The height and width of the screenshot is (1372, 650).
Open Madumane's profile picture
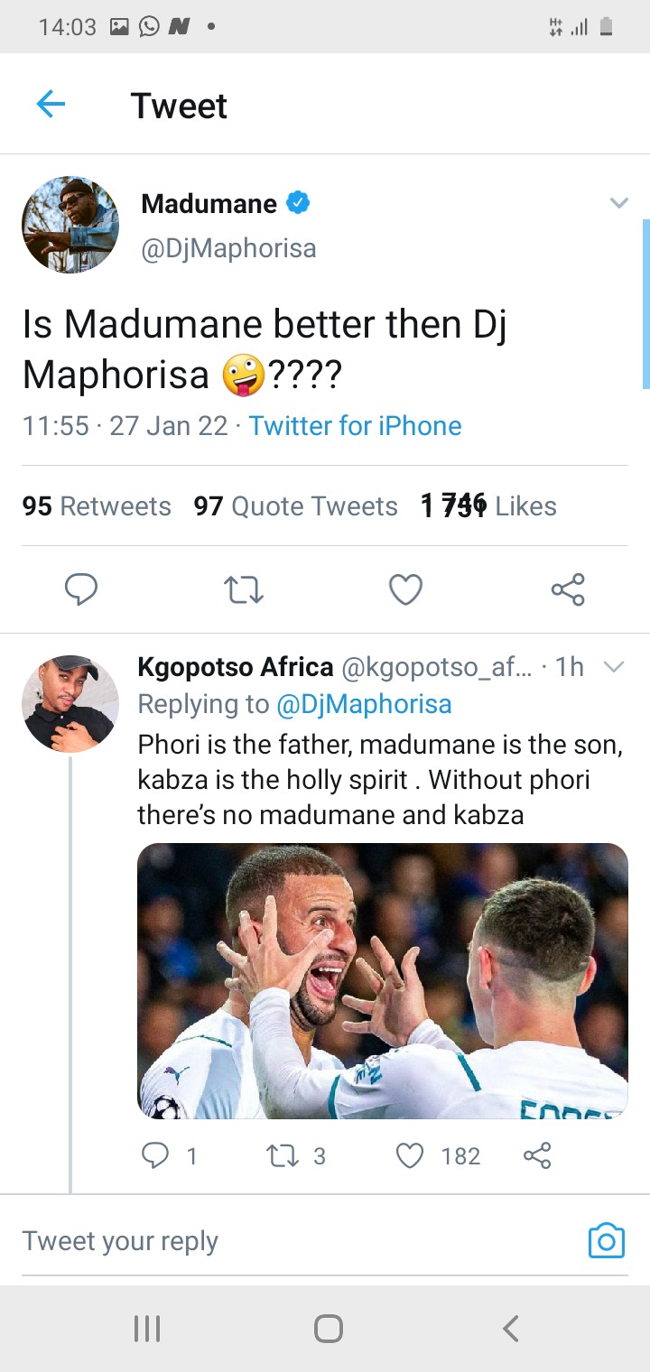(x=70, y=224)
